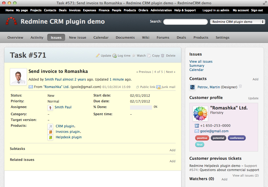
Task: Open the CRM plugin product link
Action: 65,126
